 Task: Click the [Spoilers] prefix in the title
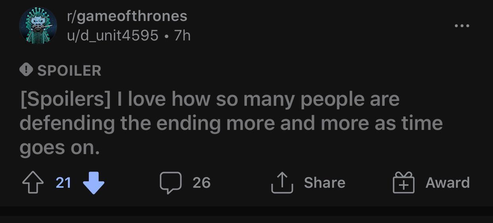coord(65,99)
